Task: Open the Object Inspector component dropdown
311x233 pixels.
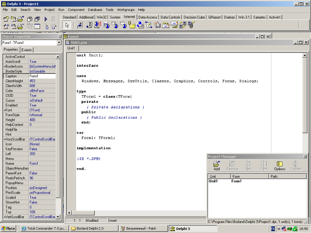Action: [x=59, y=43]
